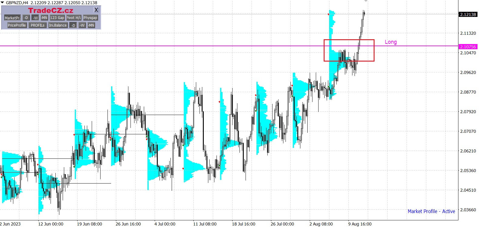
Task: Show Pivot H/L levels
Action: (x=74, y=18)
